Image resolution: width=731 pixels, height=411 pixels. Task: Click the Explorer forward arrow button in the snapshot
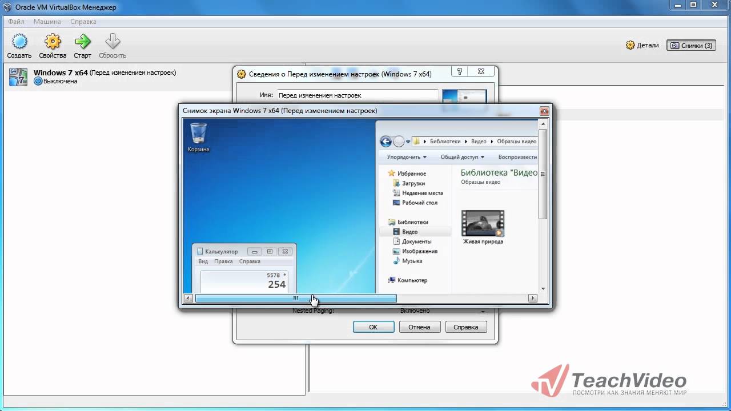(399, 142)
